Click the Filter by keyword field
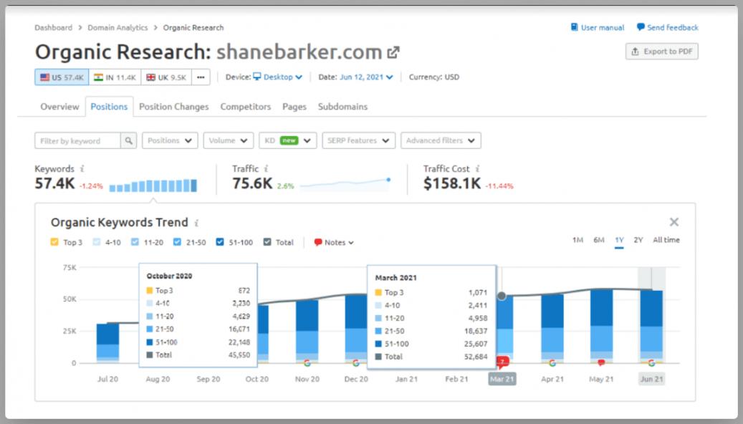743x424 pixels. [77, 140]
